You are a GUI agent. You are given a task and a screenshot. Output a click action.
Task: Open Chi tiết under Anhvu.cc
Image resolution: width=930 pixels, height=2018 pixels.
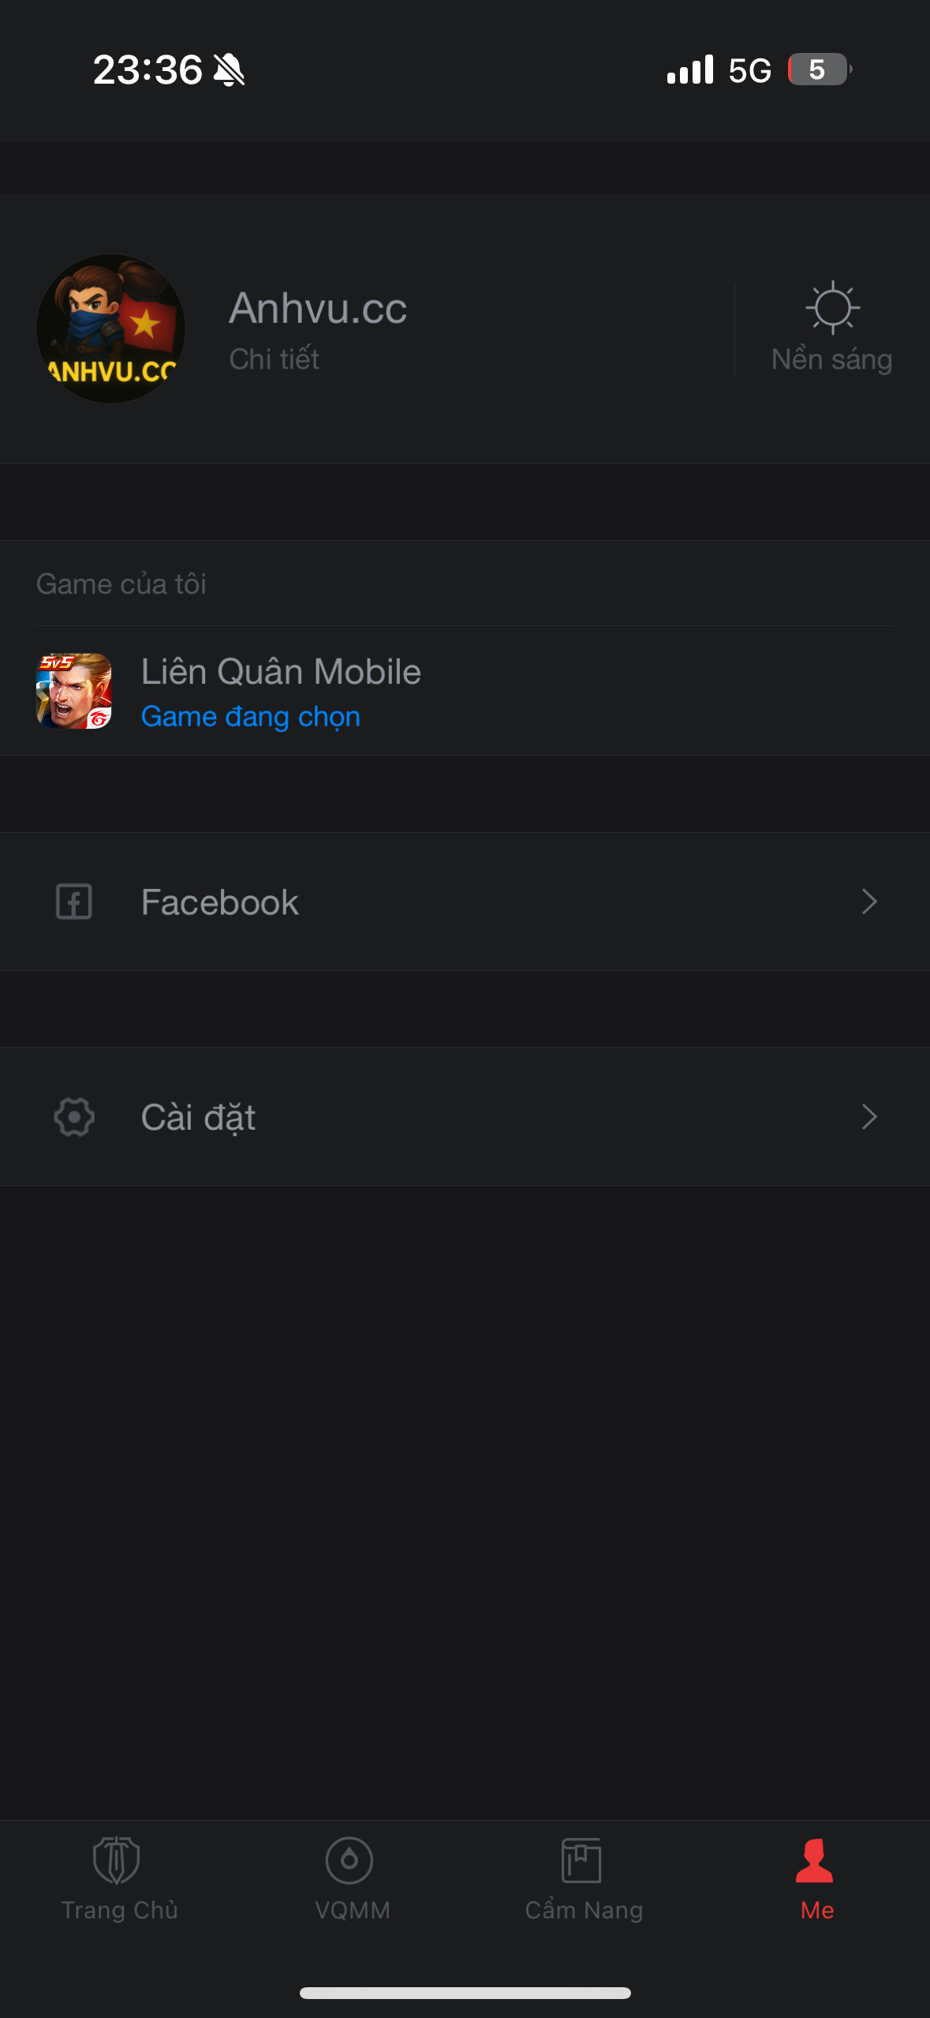pos(273,359)
